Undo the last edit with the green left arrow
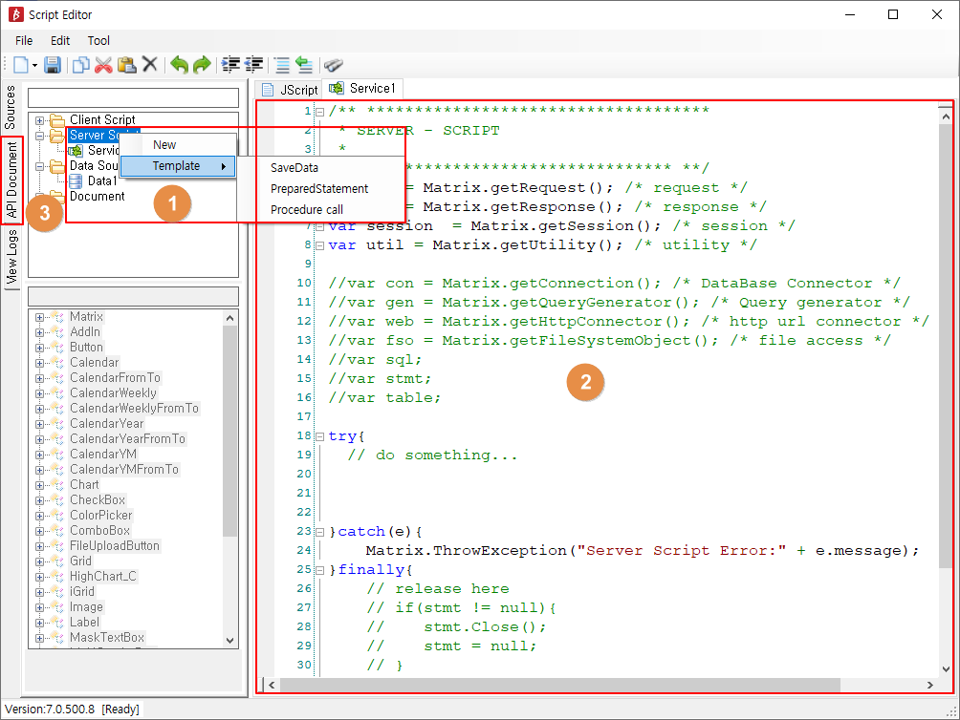 (x=179, y=64)
